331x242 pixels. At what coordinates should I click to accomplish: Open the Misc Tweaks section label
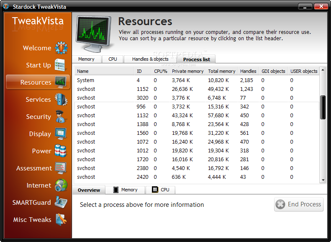click(x=32, y=220)
